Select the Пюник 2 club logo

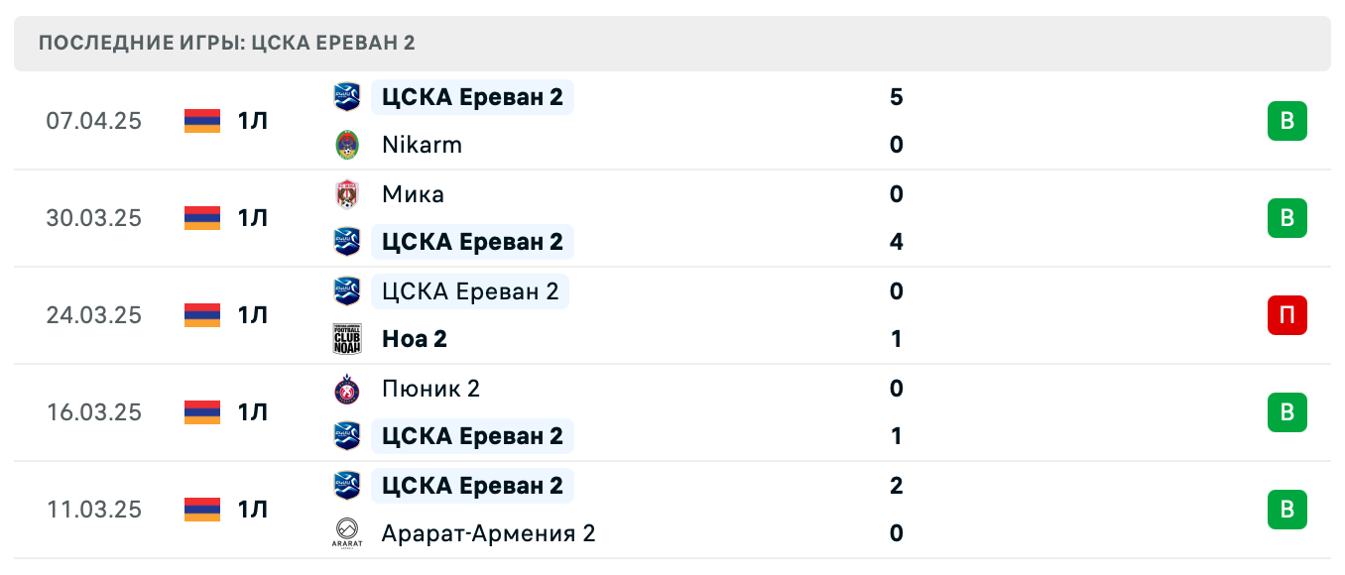[x=348, y=389]
